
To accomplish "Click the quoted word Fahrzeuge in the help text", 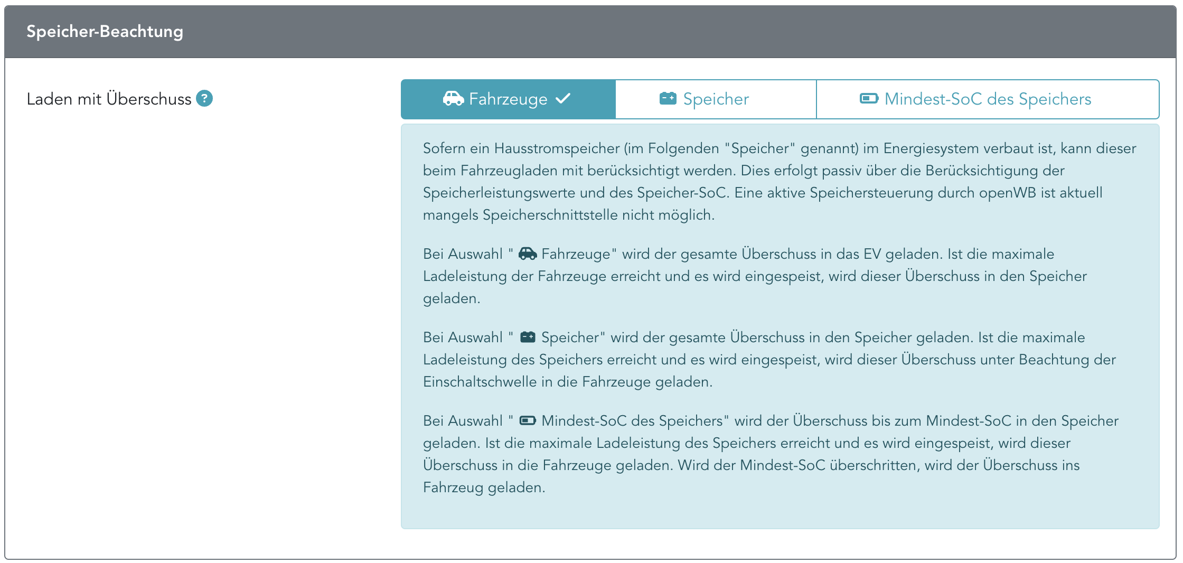I will click(576, 254).
